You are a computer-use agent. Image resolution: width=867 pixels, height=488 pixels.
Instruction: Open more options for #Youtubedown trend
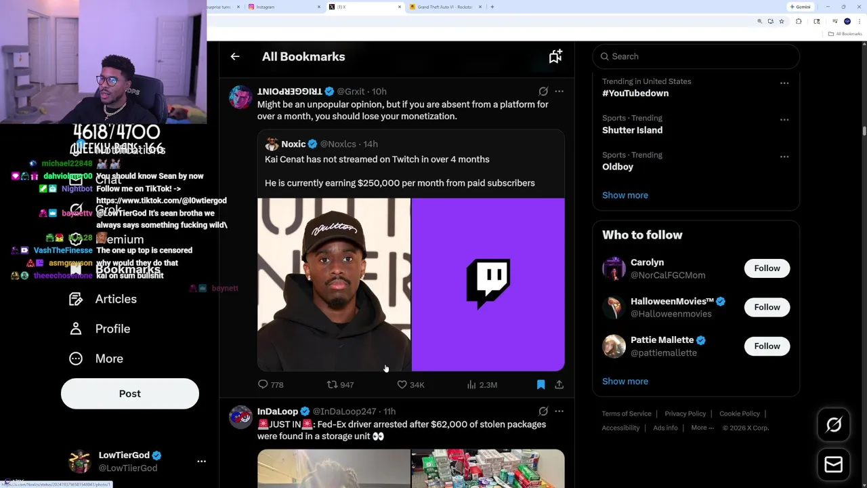click(x=784, y=83)
